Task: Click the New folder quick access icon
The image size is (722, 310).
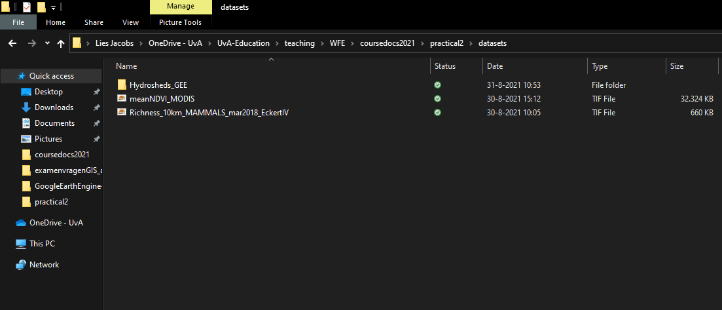Action: tap(41, 7)
